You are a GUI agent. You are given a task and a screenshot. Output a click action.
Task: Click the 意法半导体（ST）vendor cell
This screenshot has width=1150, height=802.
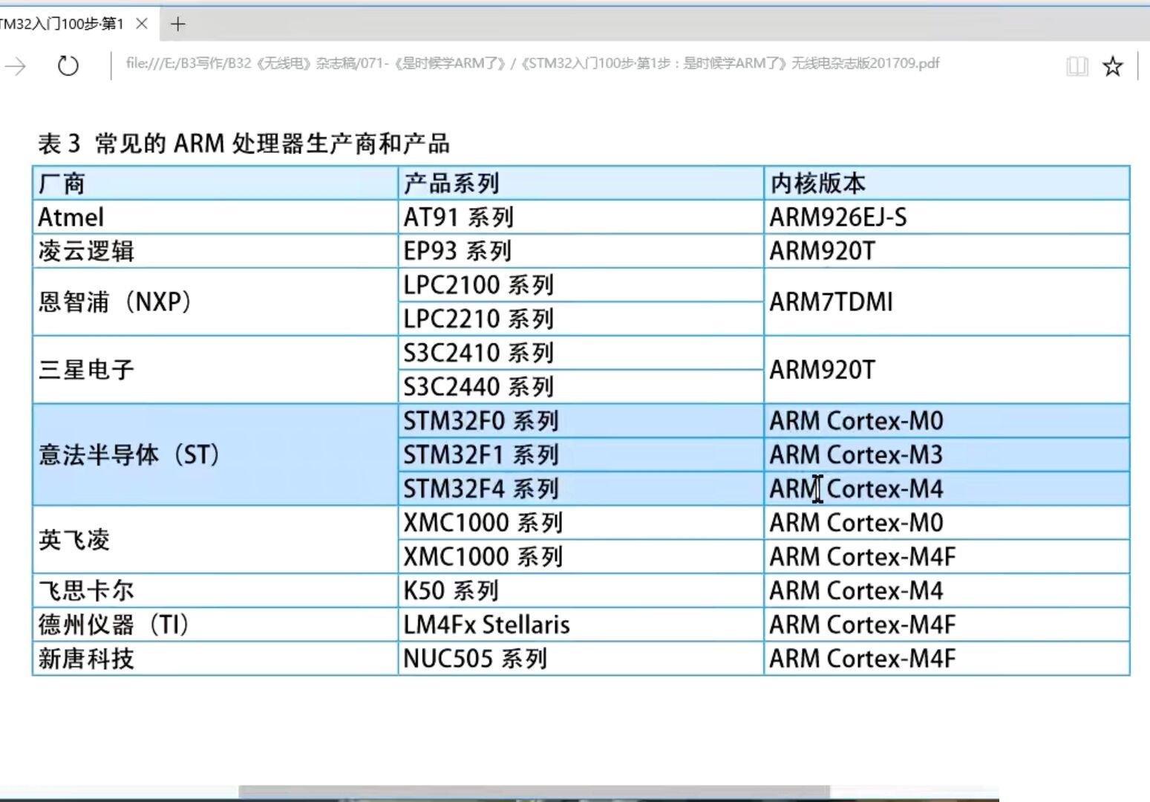[x=215, y=454]
